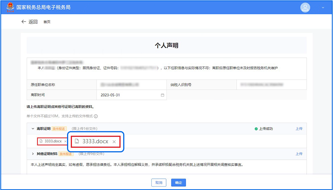333x190 pixels.
Task: Go to 首页 breadcrumb
Action: pyautogui.click(x=47, y=22)
